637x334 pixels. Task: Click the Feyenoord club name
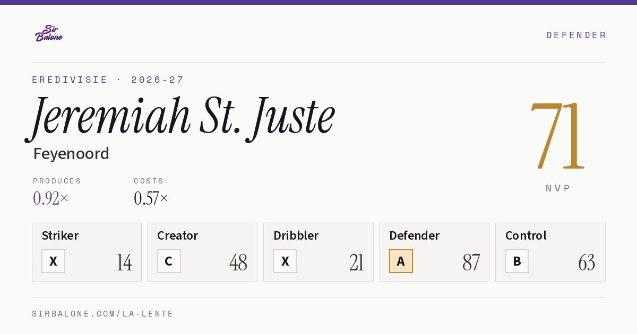(x=71, y=154)
